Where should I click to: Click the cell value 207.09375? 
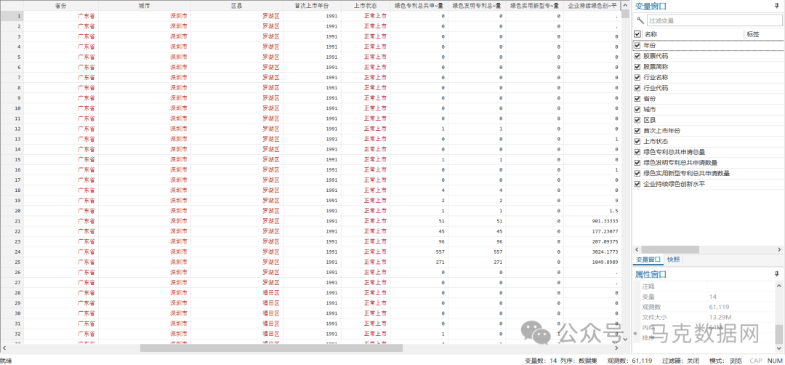pos(592,241)
